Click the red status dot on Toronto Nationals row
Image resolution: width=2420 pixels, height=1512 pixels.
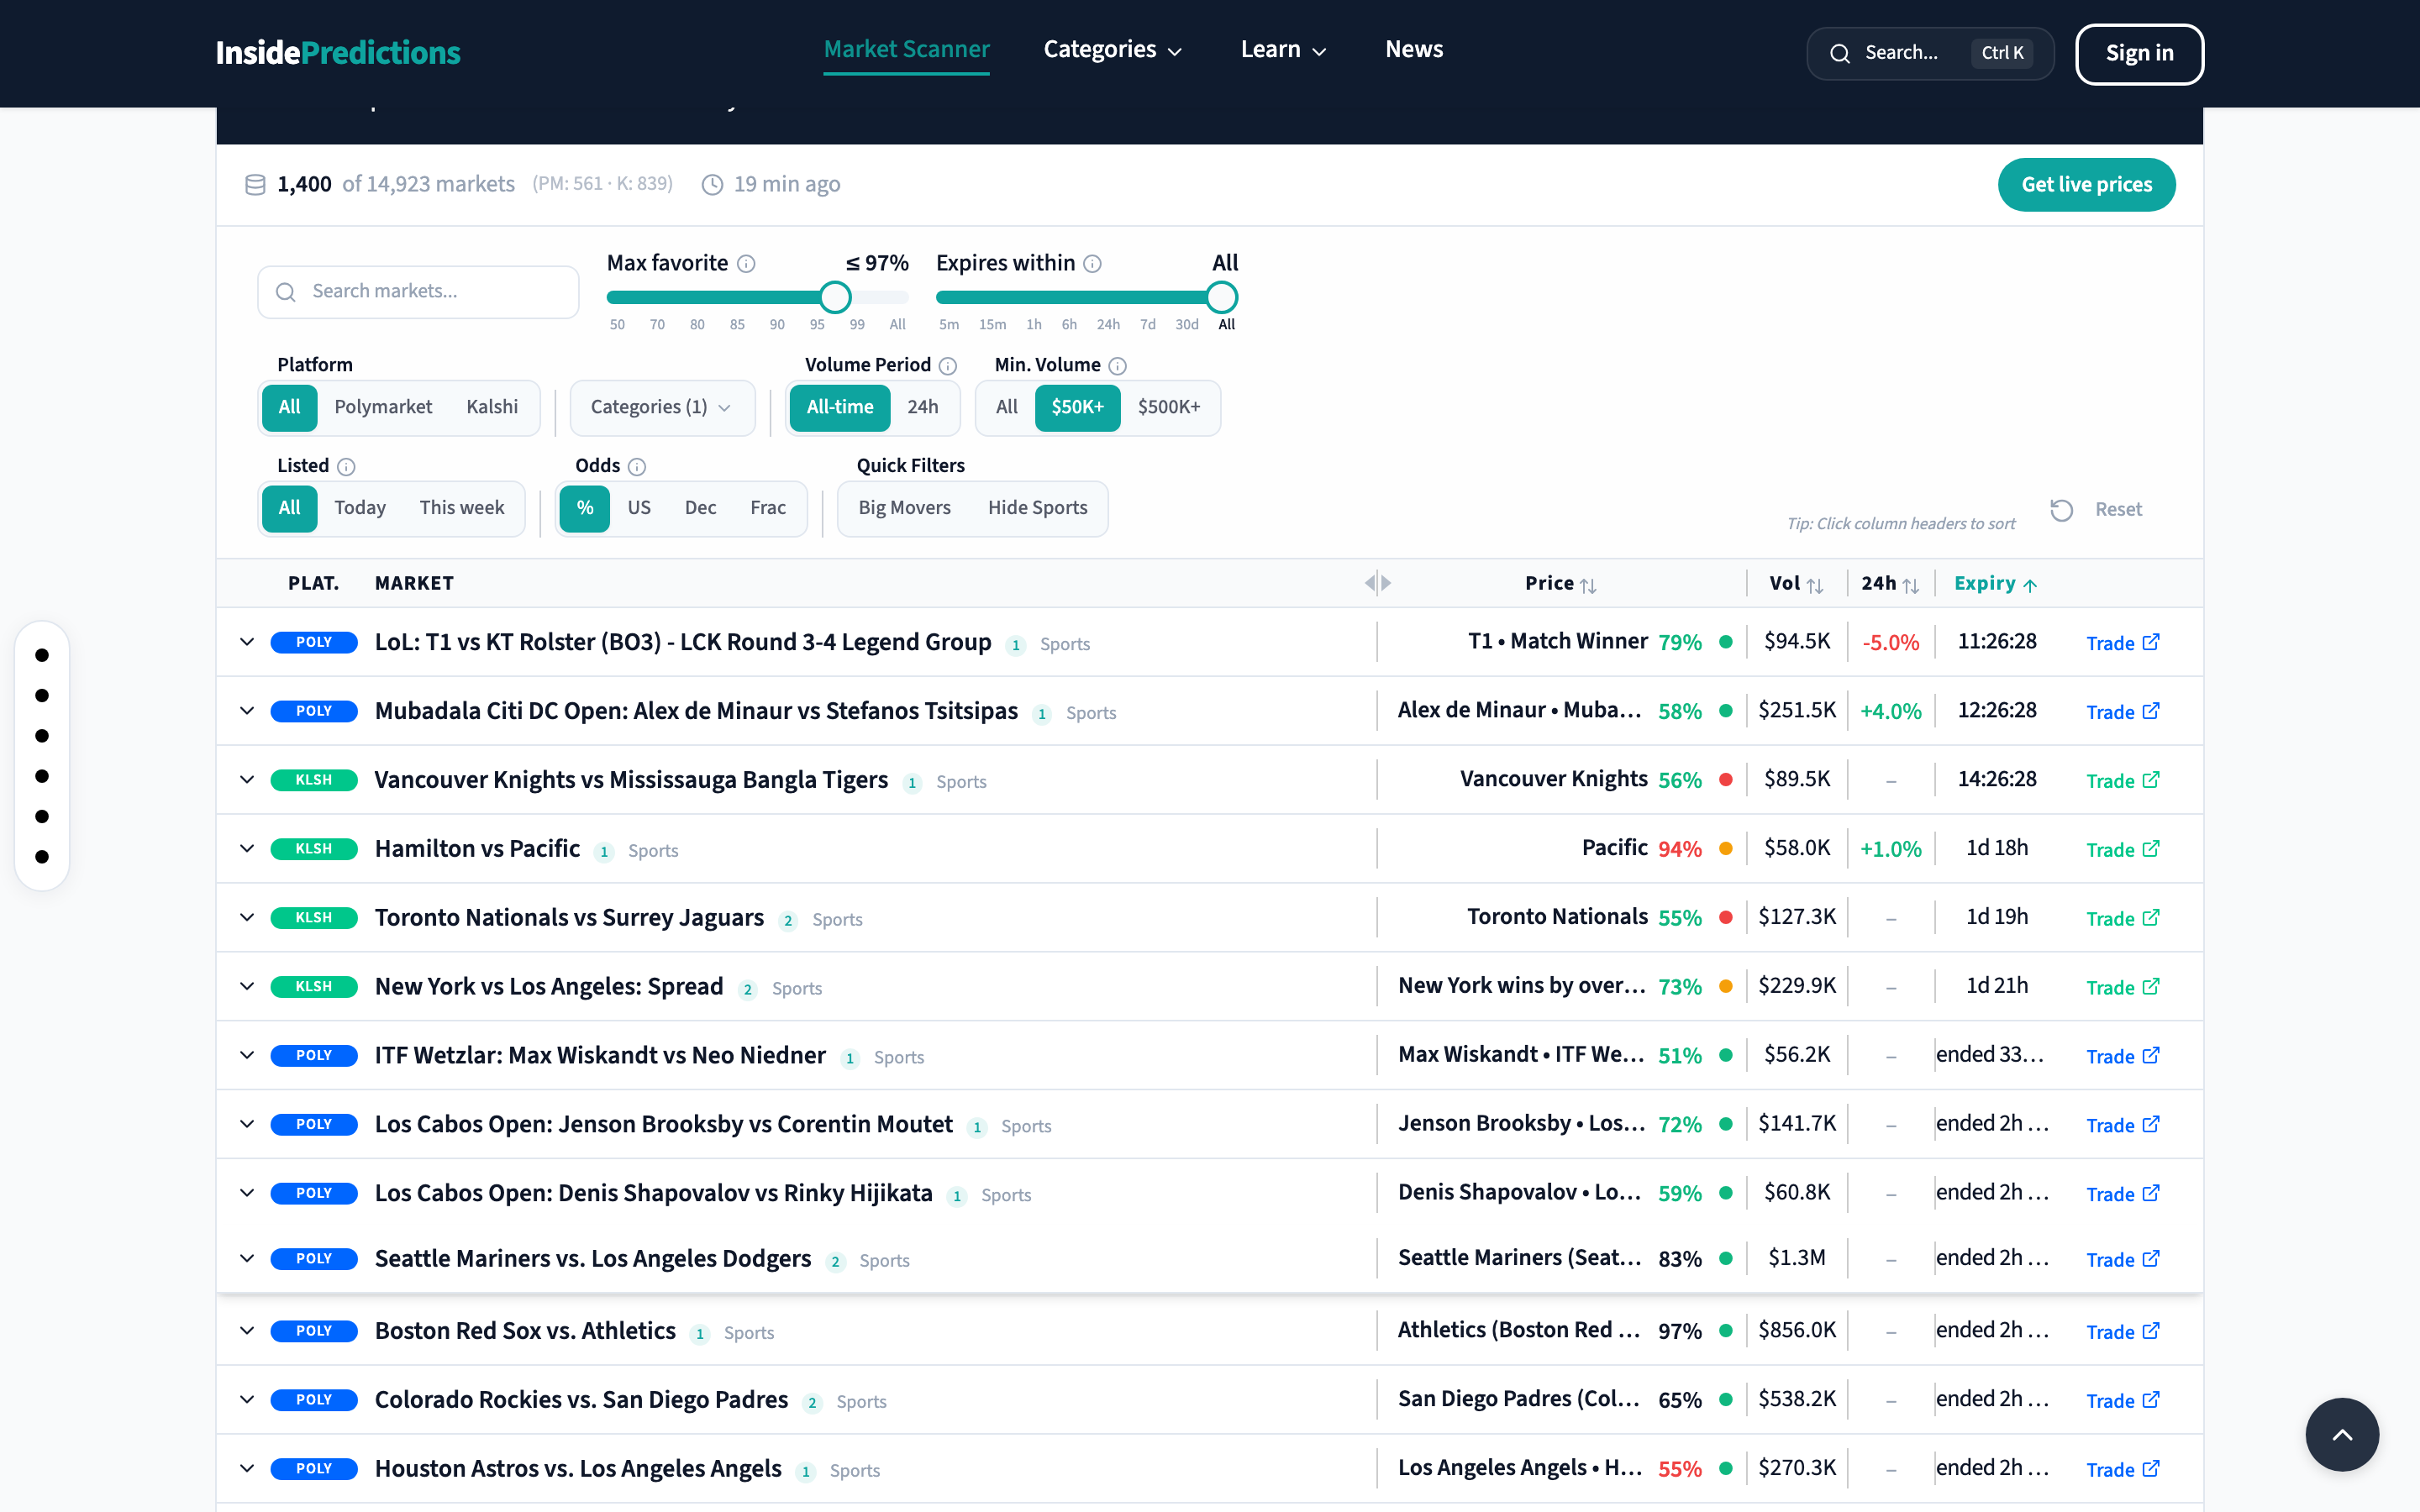point(1726,918)
